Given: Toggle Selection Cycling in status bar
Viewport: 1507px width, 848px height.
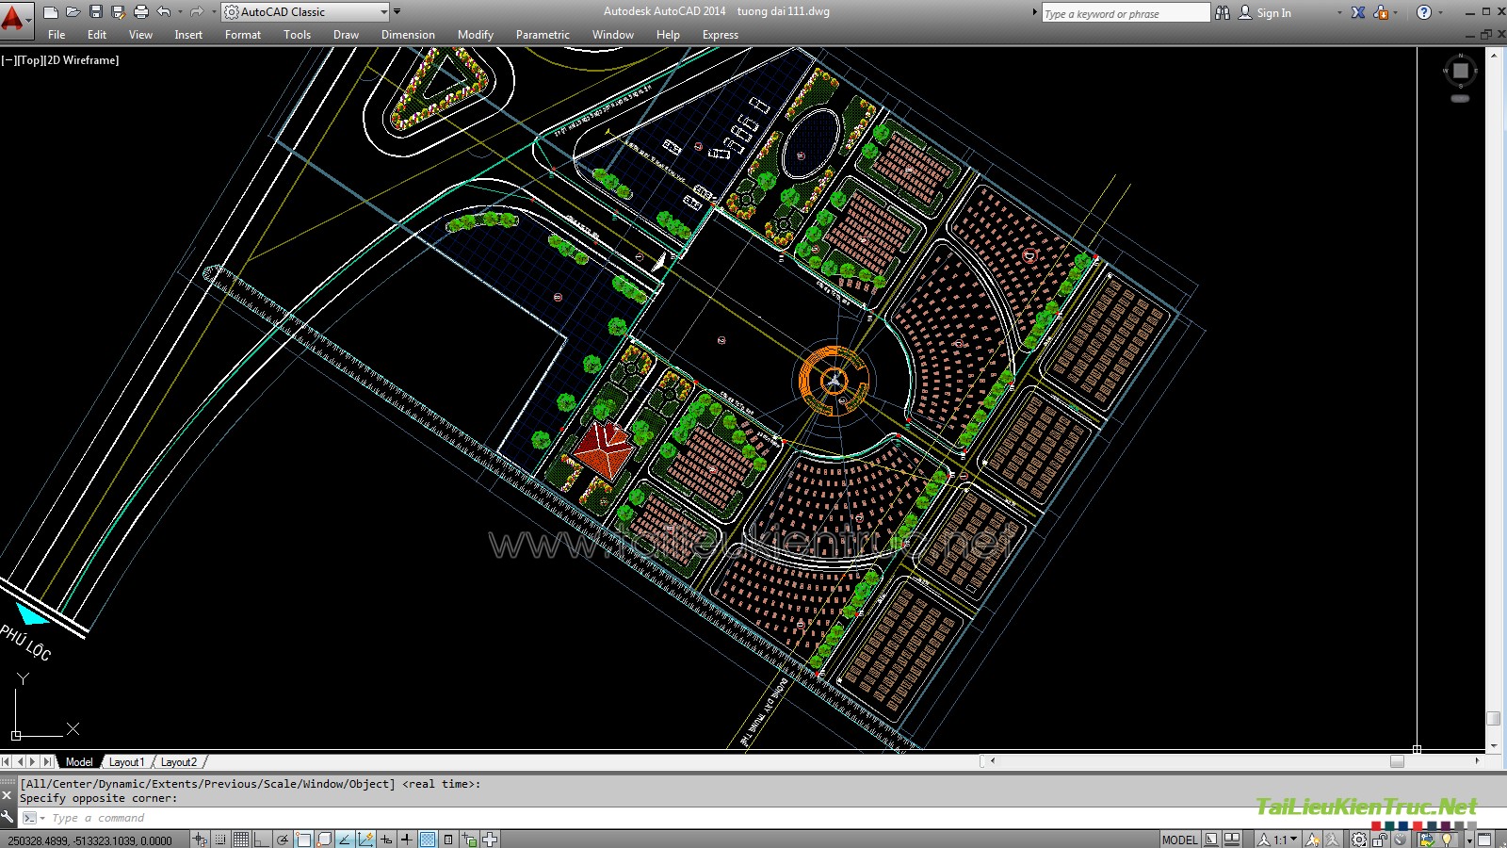Looking at the screenshot, I should coord(469,839).
